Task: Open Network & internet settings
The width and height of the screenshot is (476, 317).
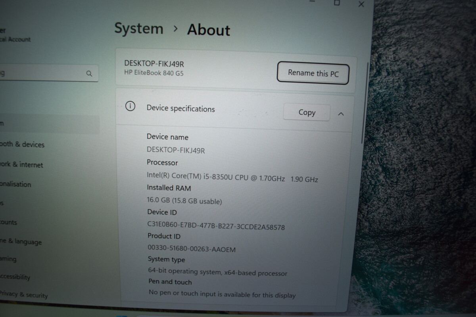Action: 21,164
